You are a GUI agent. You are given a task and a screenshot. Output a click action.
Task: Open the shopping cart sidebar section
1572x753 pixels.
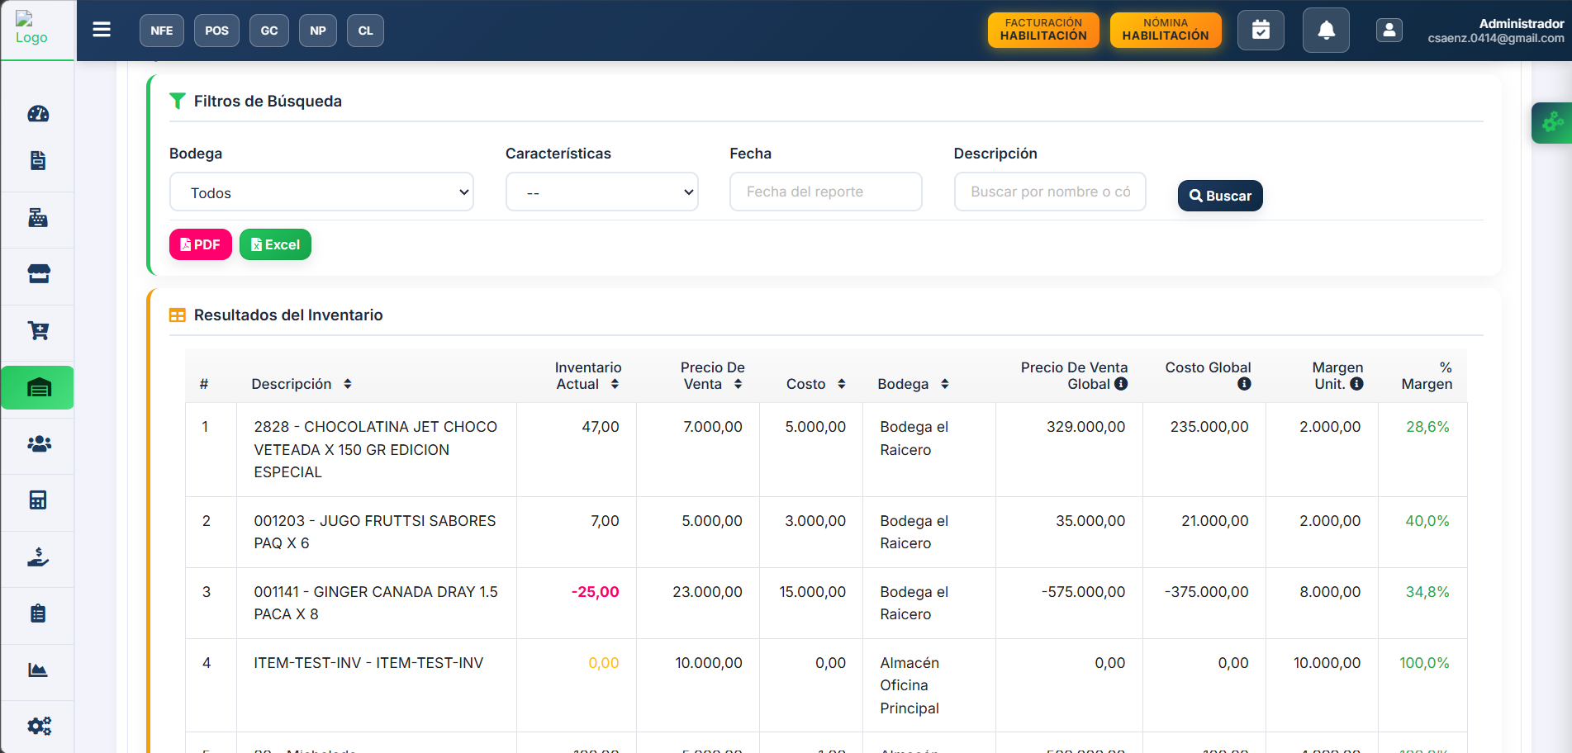38,331
